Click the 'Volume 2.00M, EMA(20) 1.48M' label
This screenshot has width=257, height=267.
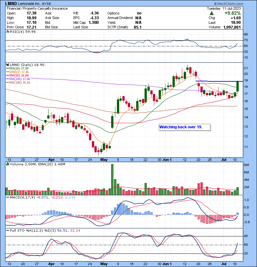[37, 164]
